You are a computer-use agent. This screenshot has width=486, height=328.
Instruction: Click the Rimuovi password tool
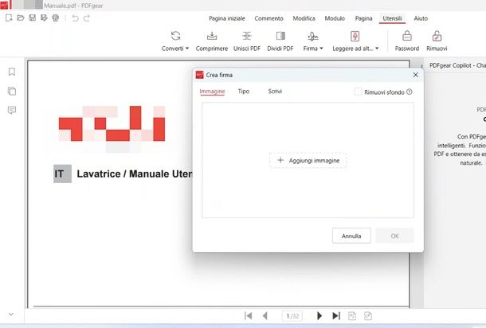[x=437, y=41]
